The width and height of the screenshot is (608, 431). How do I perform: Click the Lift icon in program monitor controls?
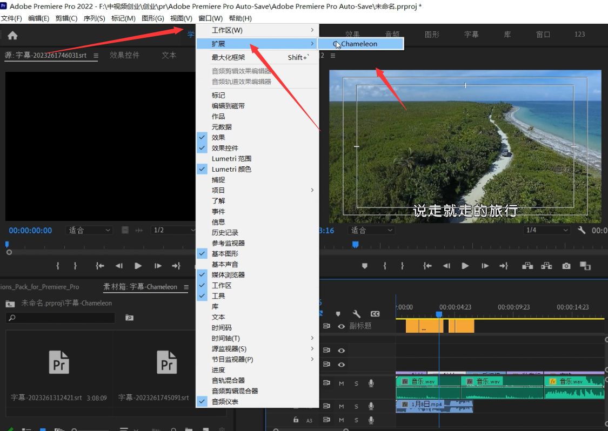tap(527, 266)
